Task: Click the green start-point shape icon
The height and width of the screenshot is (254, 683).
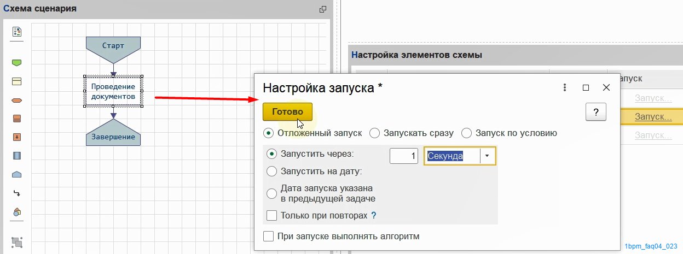Action: (16, 63)
